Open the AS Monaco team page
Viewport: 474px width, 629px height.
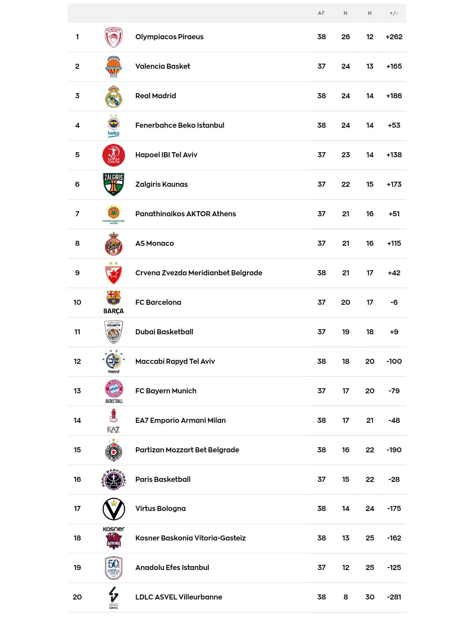click(x=155, y=243)
